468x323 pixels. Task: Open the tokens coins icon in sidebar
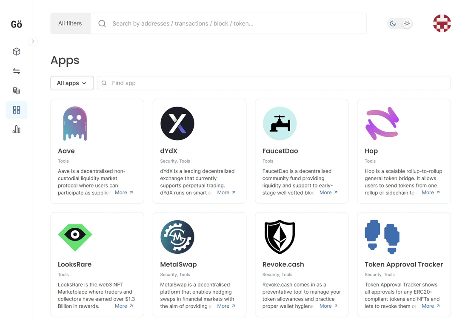click(x=17, y=91)
